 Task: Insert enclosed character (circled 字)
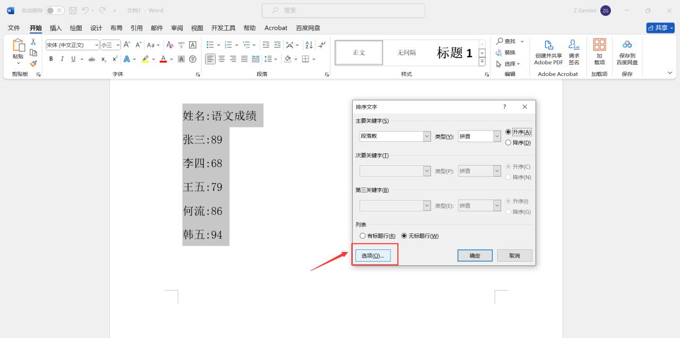pos(193,59)
